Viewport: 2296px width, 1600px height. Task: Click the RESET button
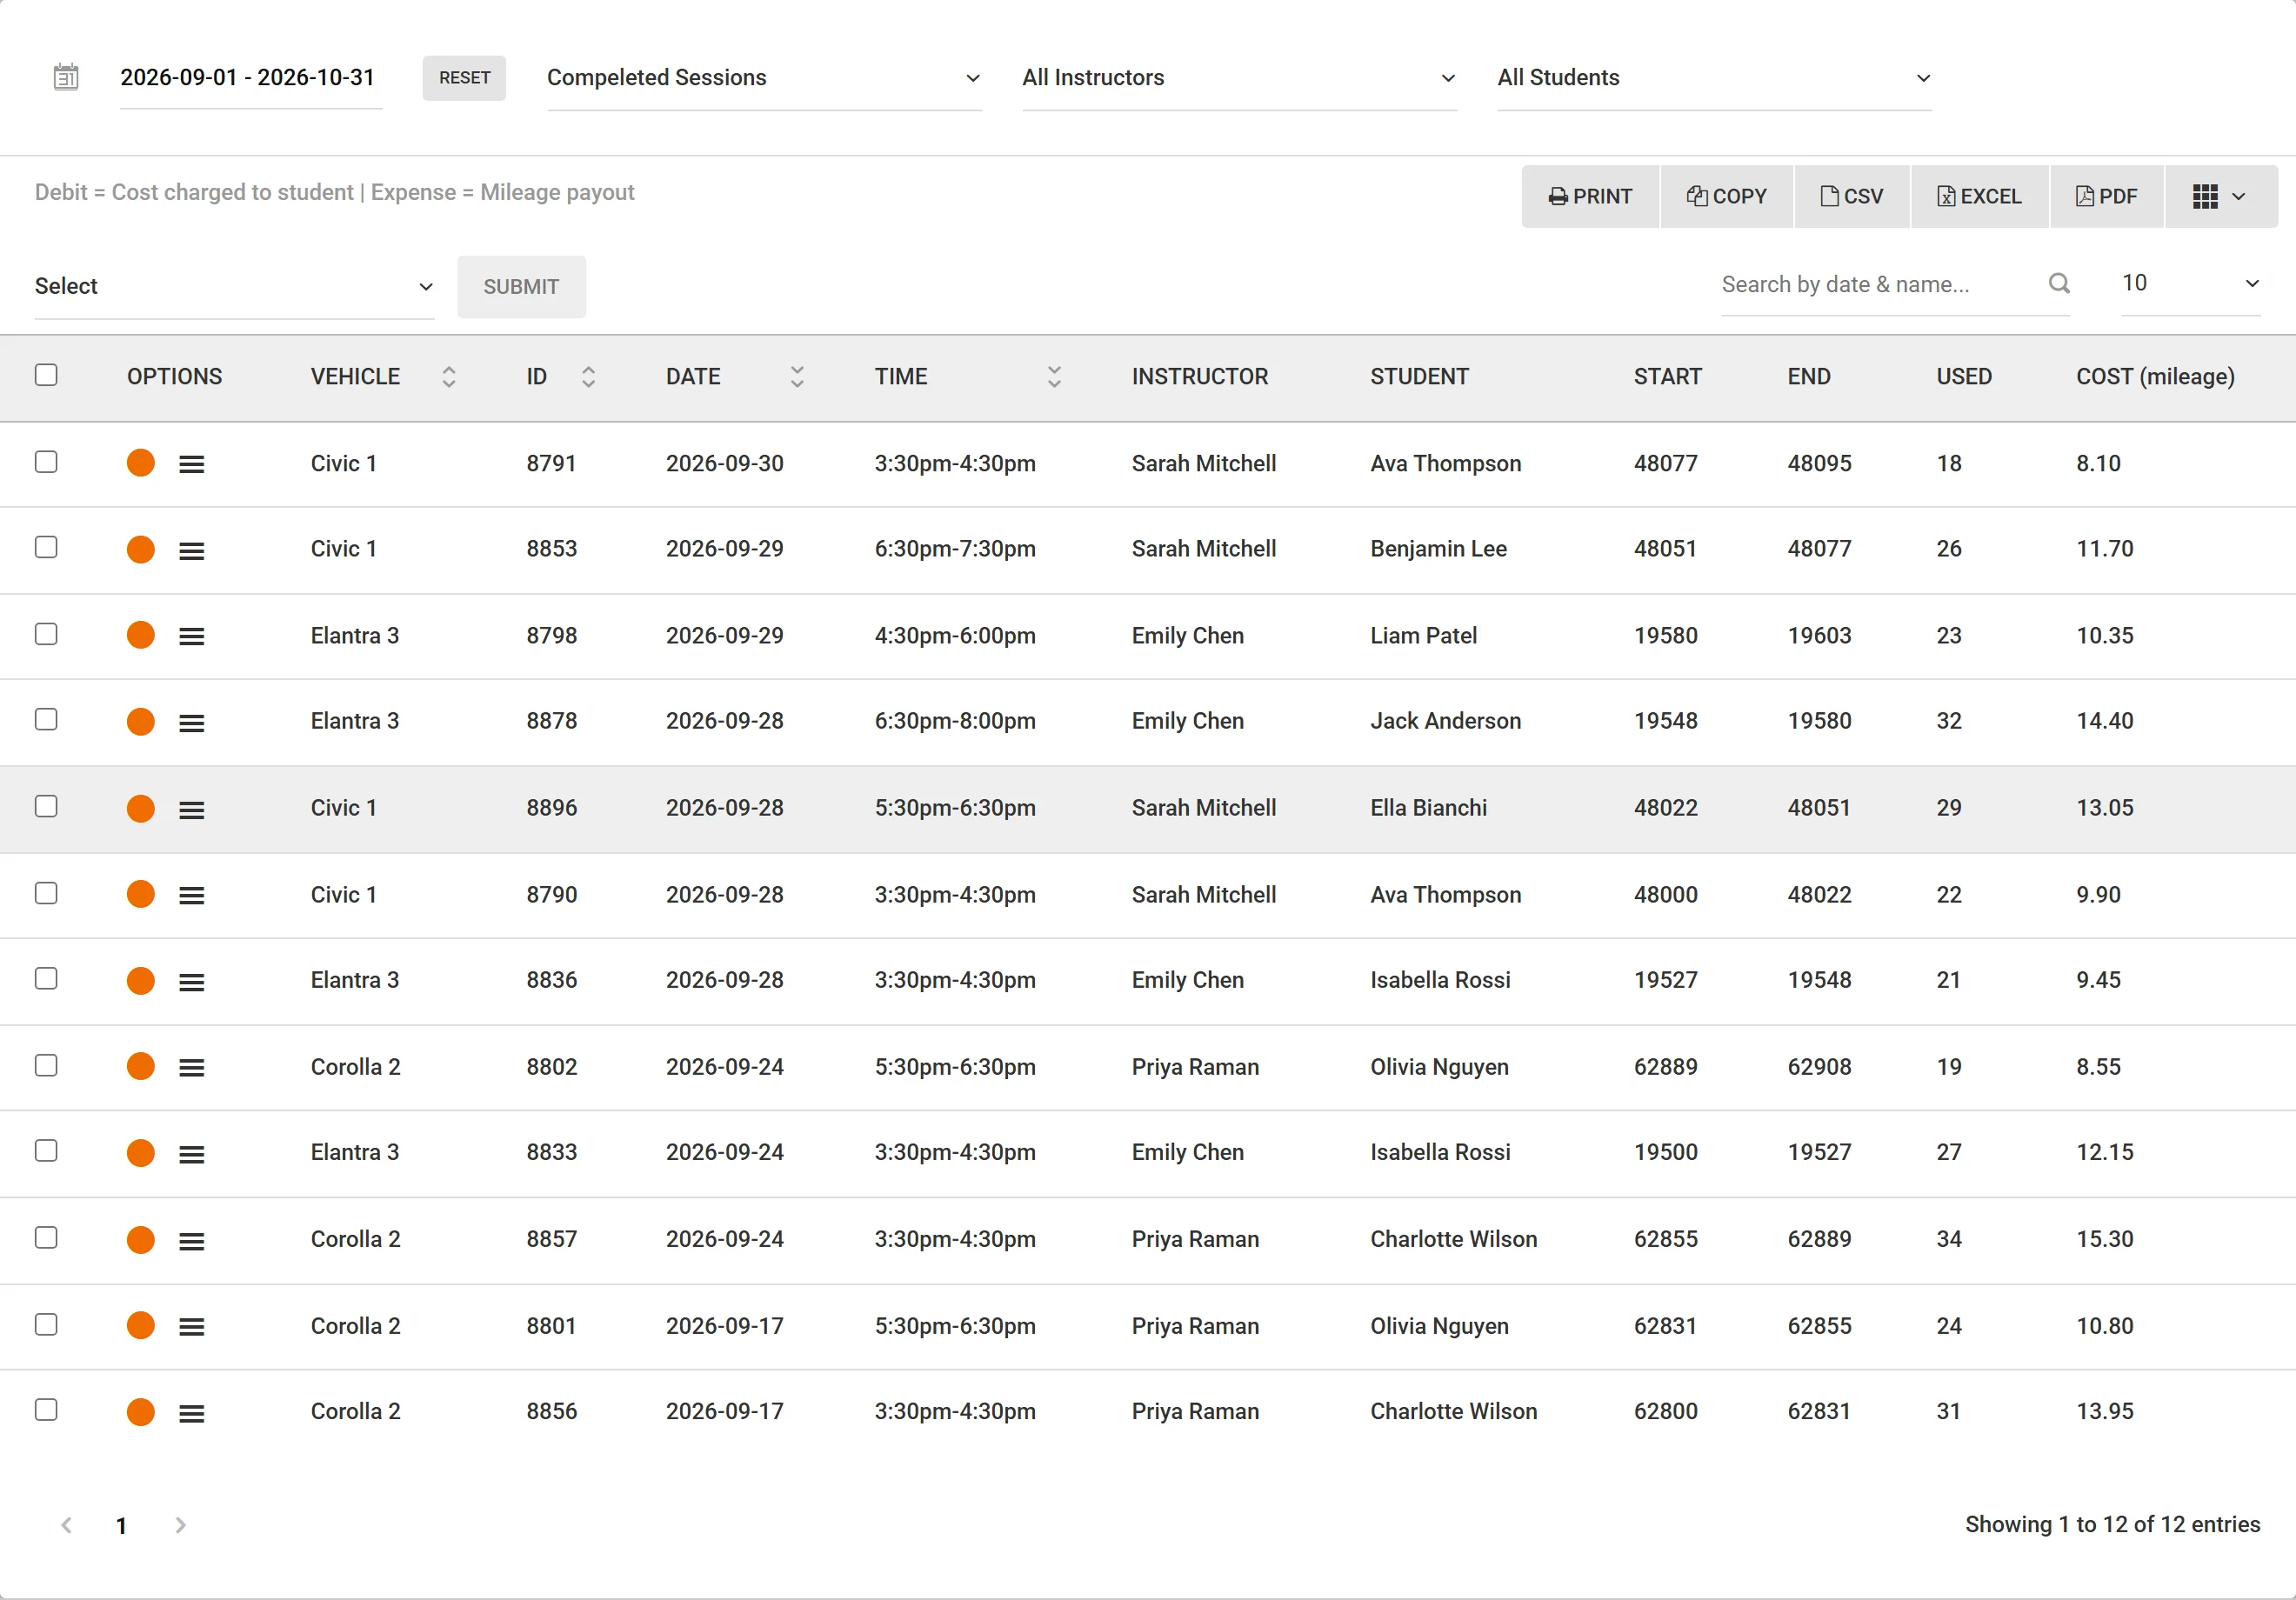click(464, 78)
